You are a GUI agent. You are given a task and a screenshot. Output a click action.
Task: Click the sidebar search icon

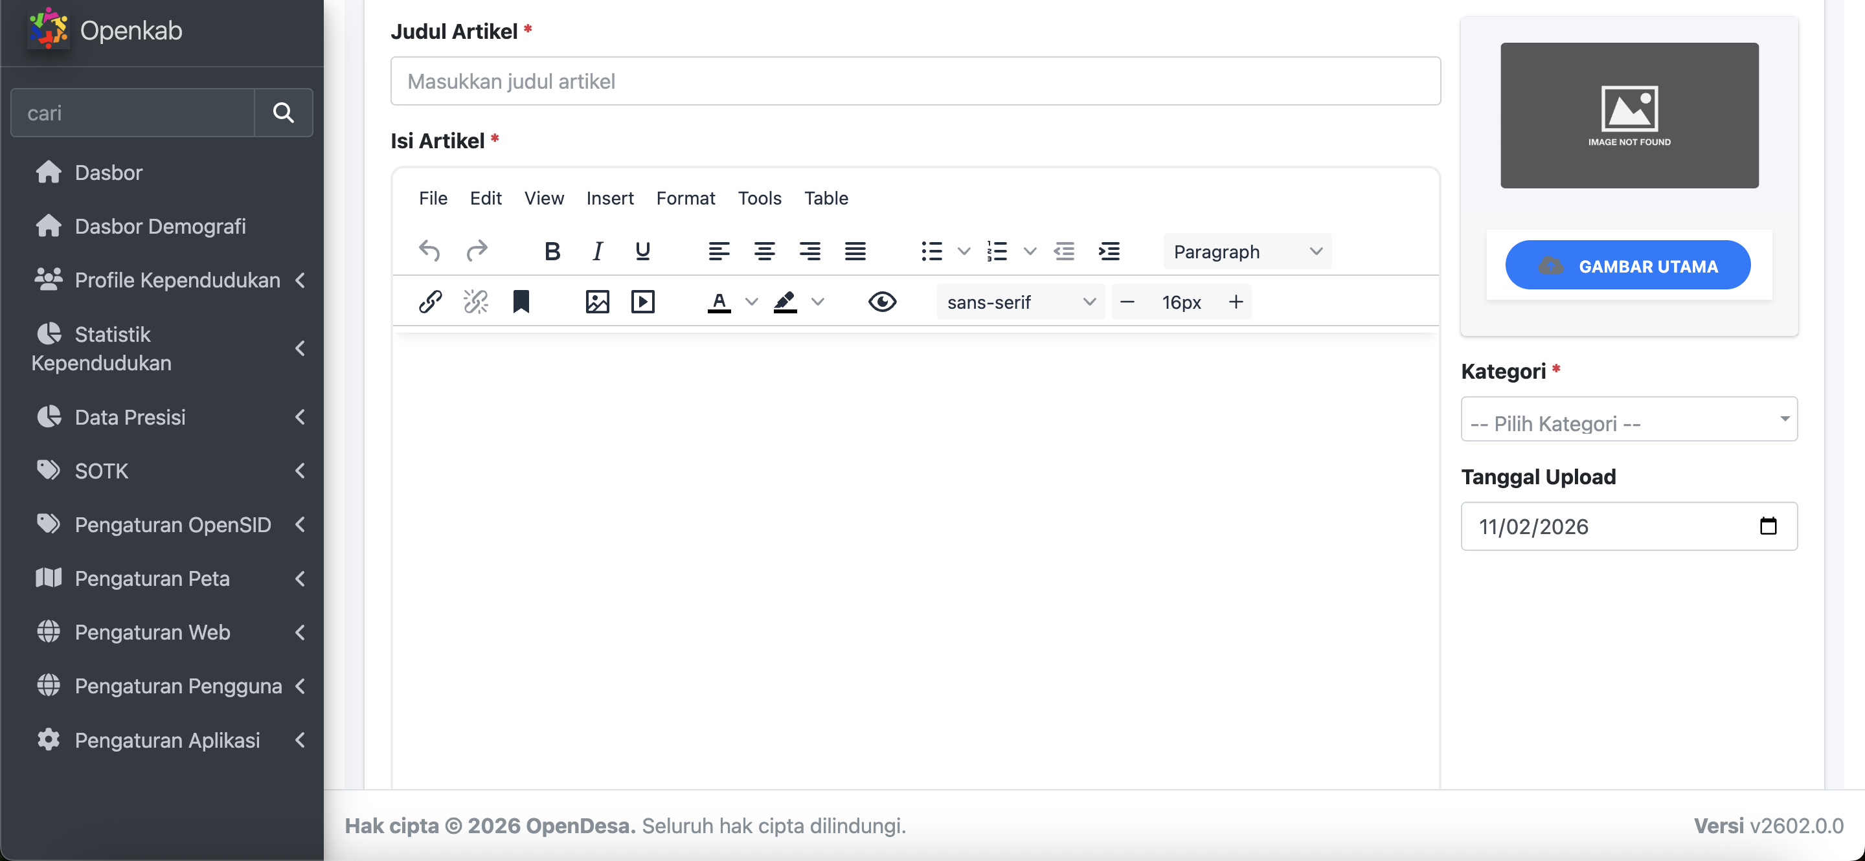(283, 113)
